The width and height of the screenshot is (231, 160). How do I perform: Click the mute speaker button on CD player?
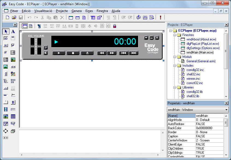[x=46, y=53]
